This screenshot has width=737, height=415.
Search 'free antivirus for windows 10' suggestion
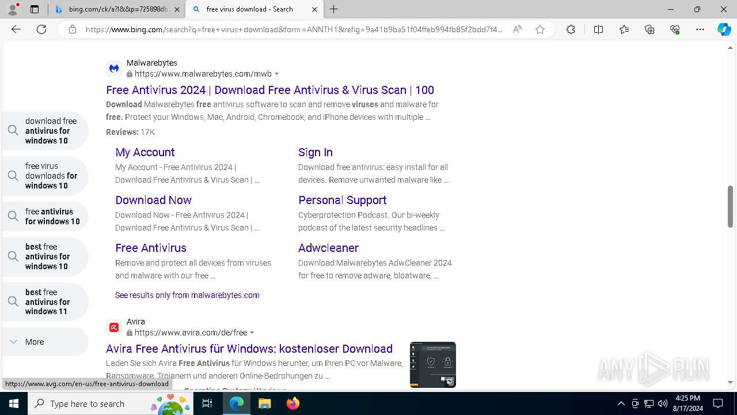click(45, 216)
